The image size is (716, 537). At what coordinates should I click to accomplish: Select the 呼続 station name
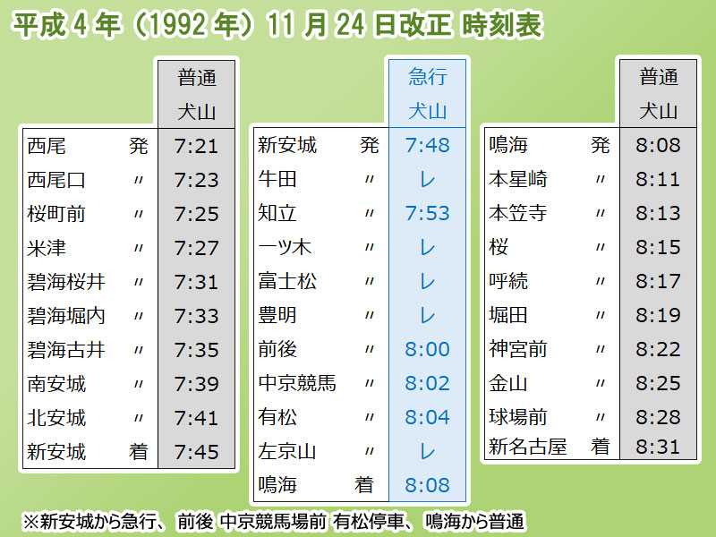coord(508,281)
